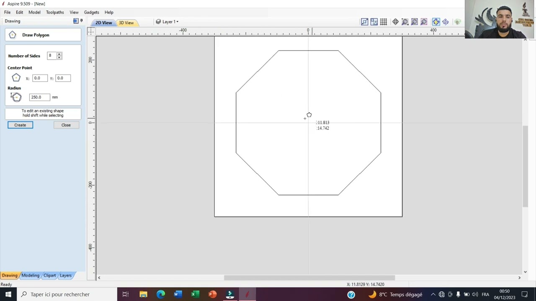Click the horizontal scrollbar right arrow
The image size is (536, 301).
tap(519, 278)
